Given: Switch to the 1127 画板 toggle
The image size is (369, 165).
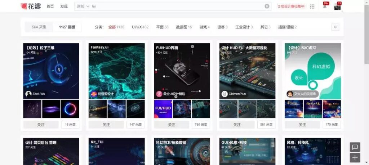Looking at the screenshot, I should tap(67, 27).
